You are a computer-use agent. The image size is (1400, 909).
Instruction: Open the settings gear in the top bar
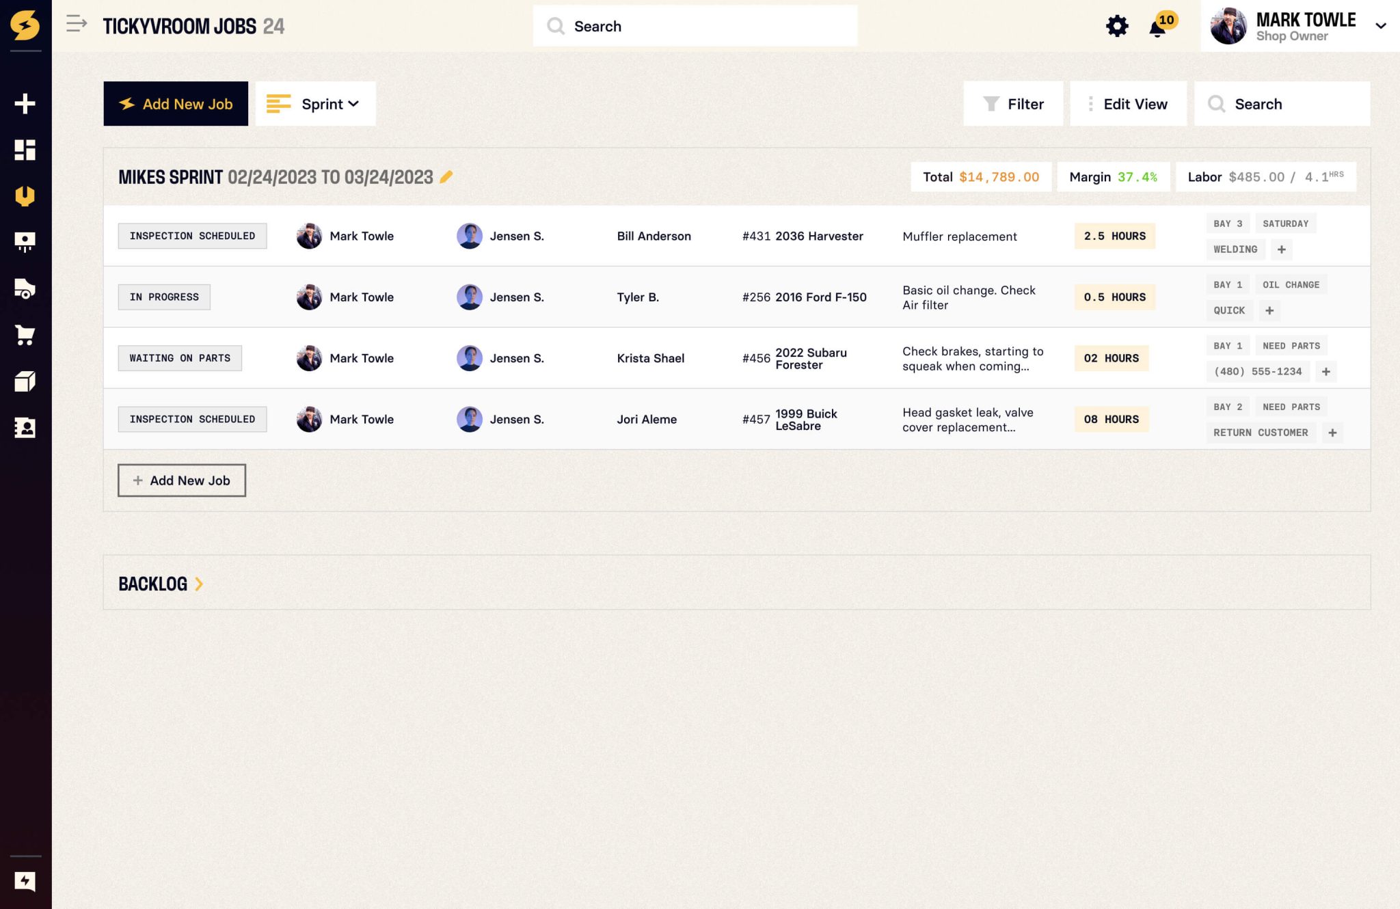pyautogui.click(x=1117, y=25)
